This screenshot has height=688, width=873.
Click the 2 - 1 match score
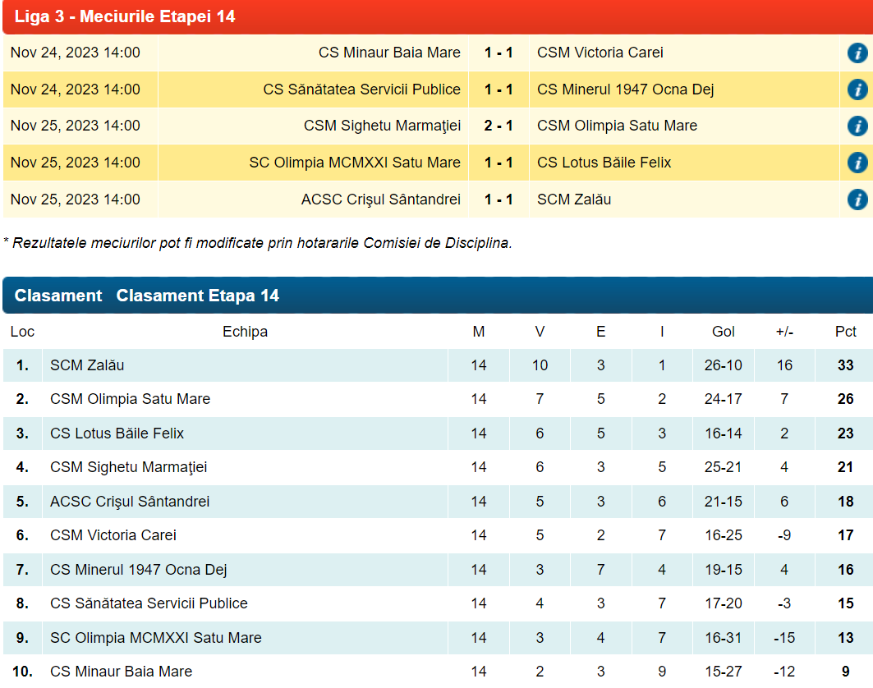[499, 126]
